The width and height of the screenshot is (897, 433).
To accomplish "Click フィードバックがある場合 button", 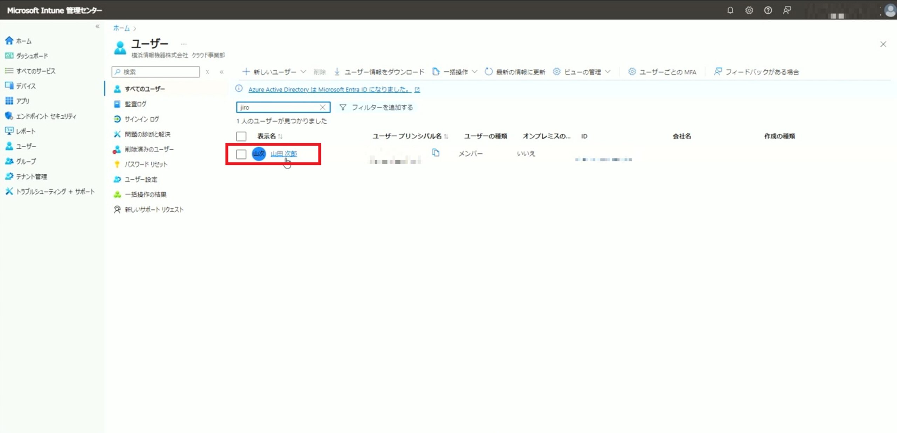I will click(756, 72).
